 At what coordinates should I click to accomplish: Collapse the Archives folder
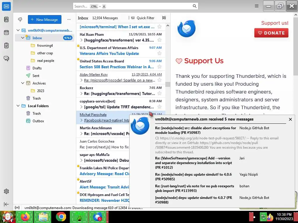coord(23,83)
